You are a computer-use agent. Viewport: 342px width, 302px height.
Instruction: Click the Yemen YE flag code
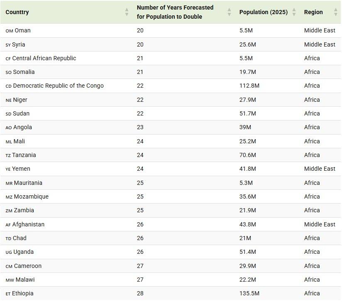coord(8,169)
